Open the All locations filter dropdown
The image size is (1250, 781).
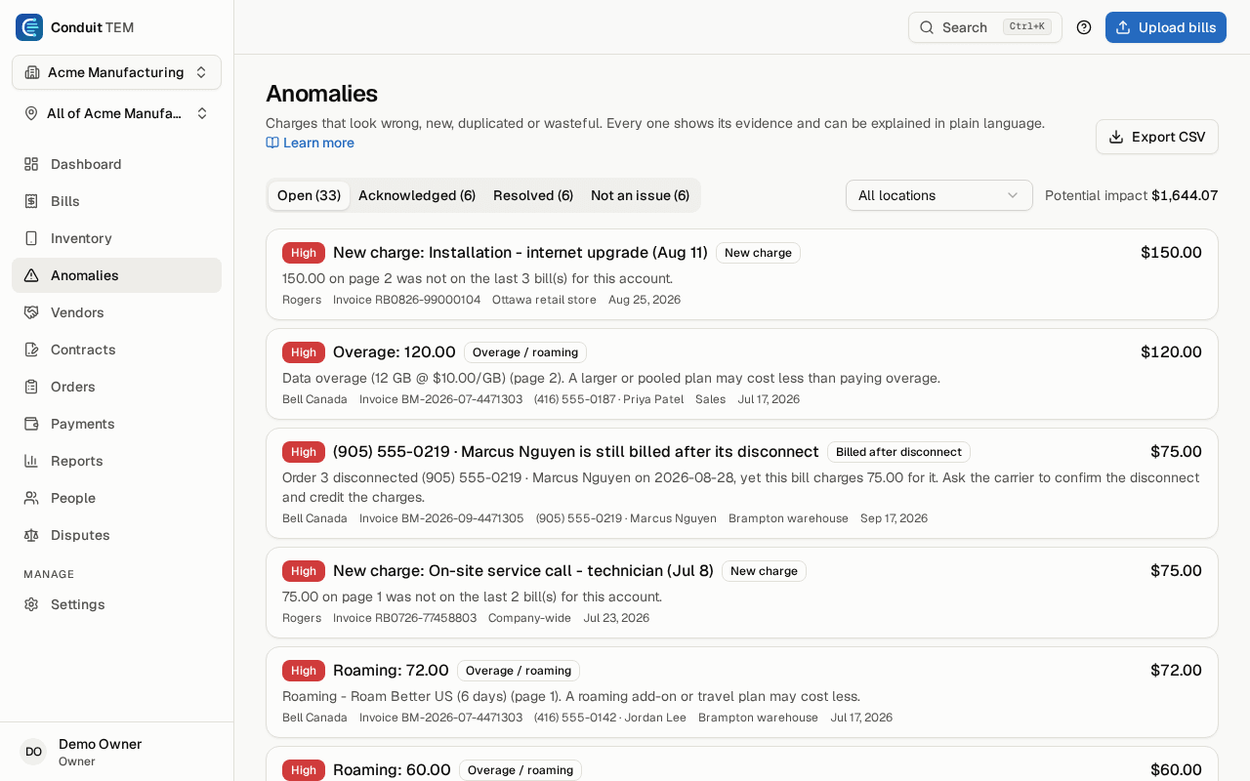(x=939, y=195)
